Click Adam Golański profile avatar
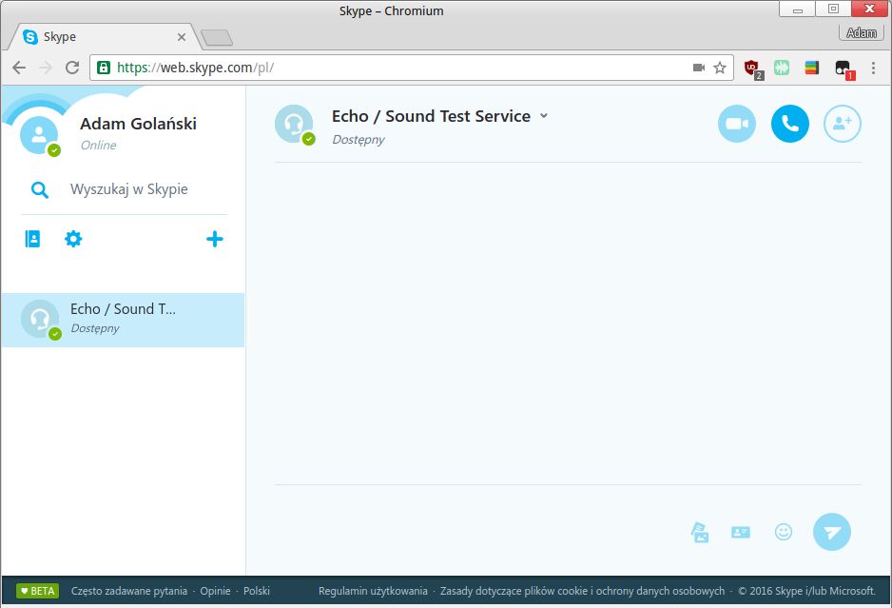The image size is (892, 608). 39,135
